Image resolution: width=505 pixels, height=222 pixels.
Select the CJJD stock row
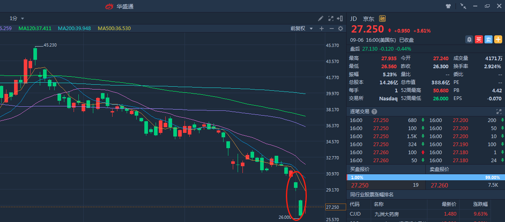[425, 214]
